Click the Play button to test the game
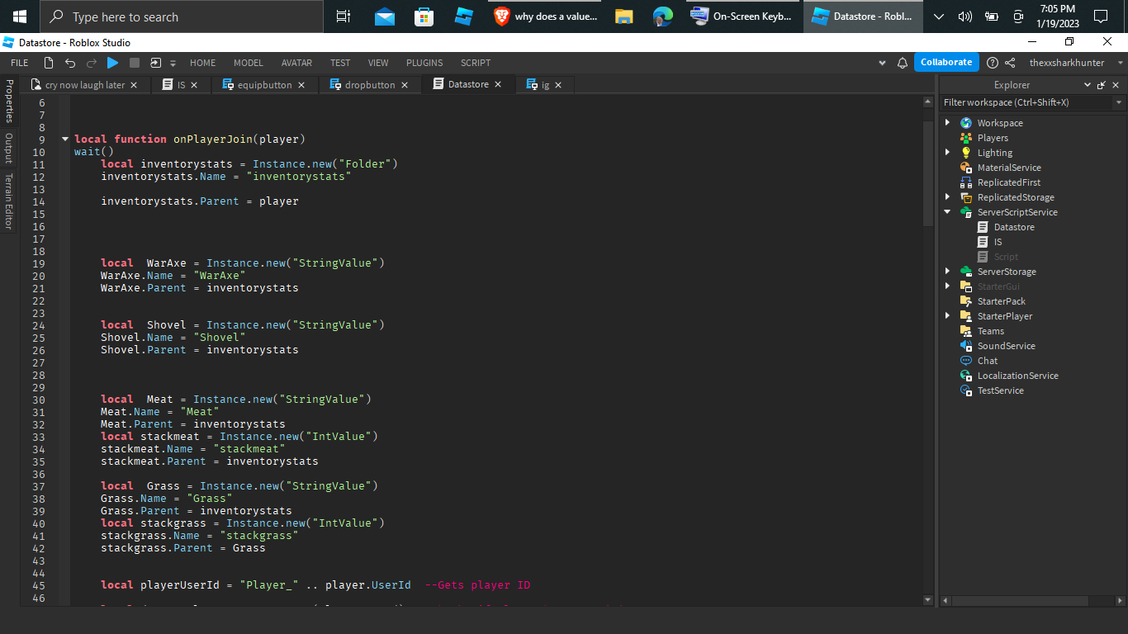1128x634 pixels. point(112,62)
